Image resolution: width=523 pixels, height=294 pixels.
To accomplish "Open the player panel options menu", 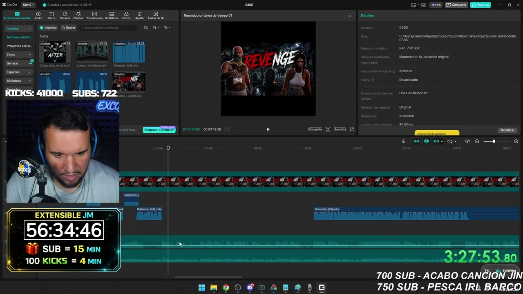I will (x=349, y=16).
